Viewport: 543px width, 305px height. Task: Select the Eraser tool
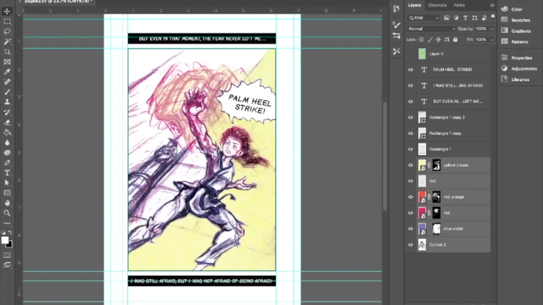pyautogui.click(x=7, y=122)
